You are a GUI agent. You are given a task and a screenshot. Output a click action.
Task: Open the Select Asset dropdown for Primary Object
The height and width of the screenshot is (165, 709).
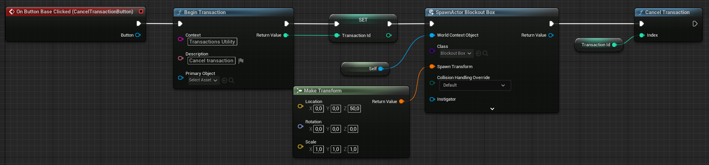(x=203, y=80)
